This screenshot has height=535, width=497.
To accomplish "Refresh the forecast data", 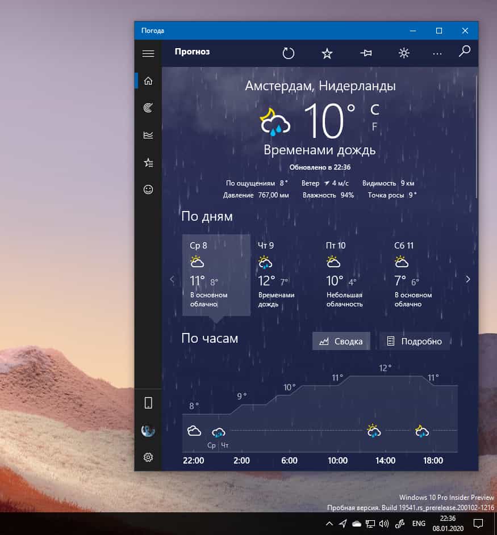I will click(x=289, y=53).
